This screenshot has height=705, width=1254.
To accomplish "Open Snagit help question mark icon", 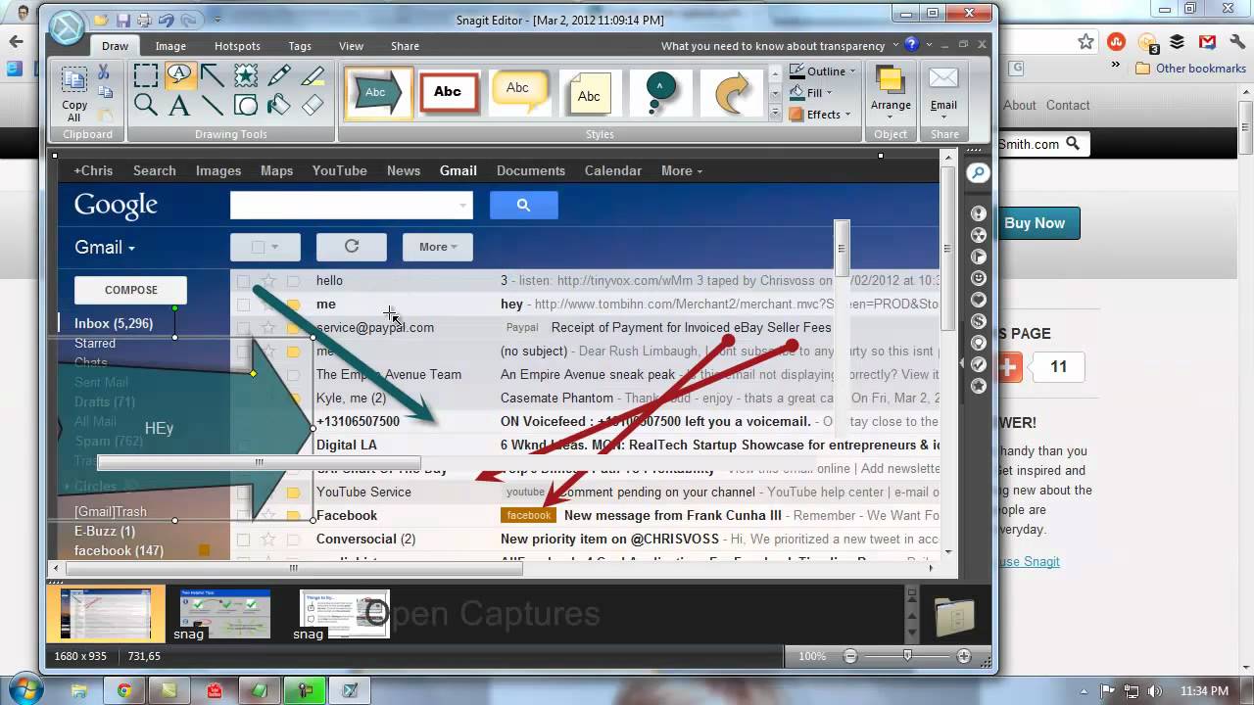I will click(x=912, y=44).
